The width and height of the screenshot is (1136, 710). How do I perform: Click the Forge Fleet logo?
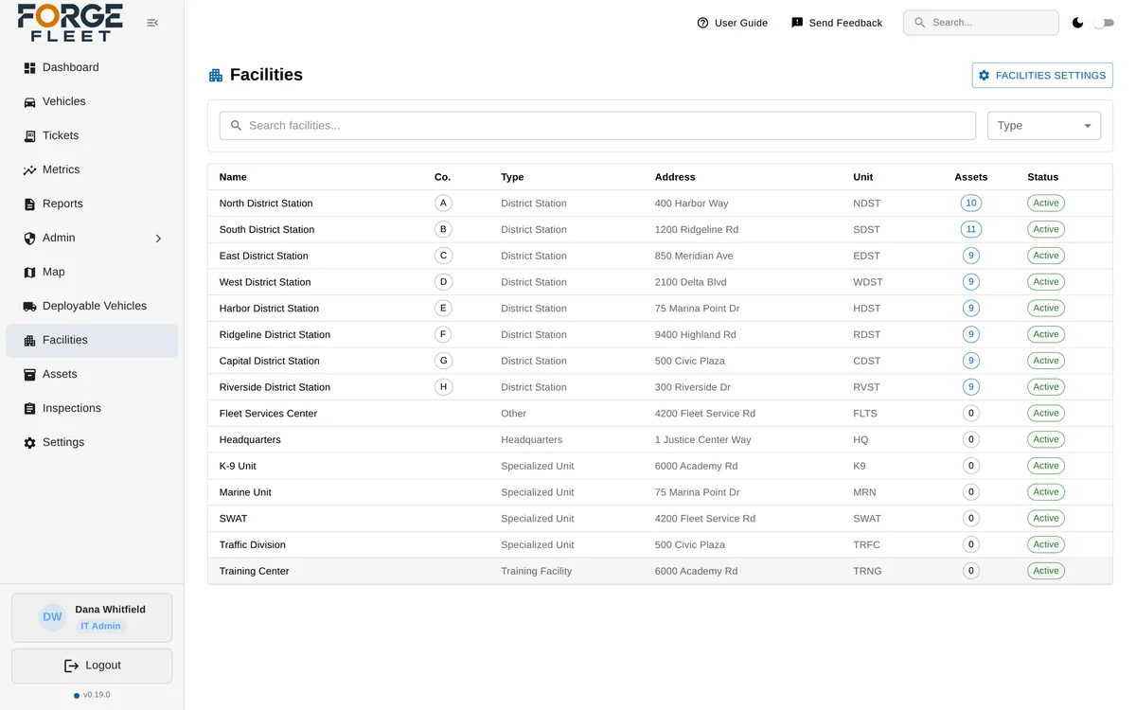click(x=70, y=23)
